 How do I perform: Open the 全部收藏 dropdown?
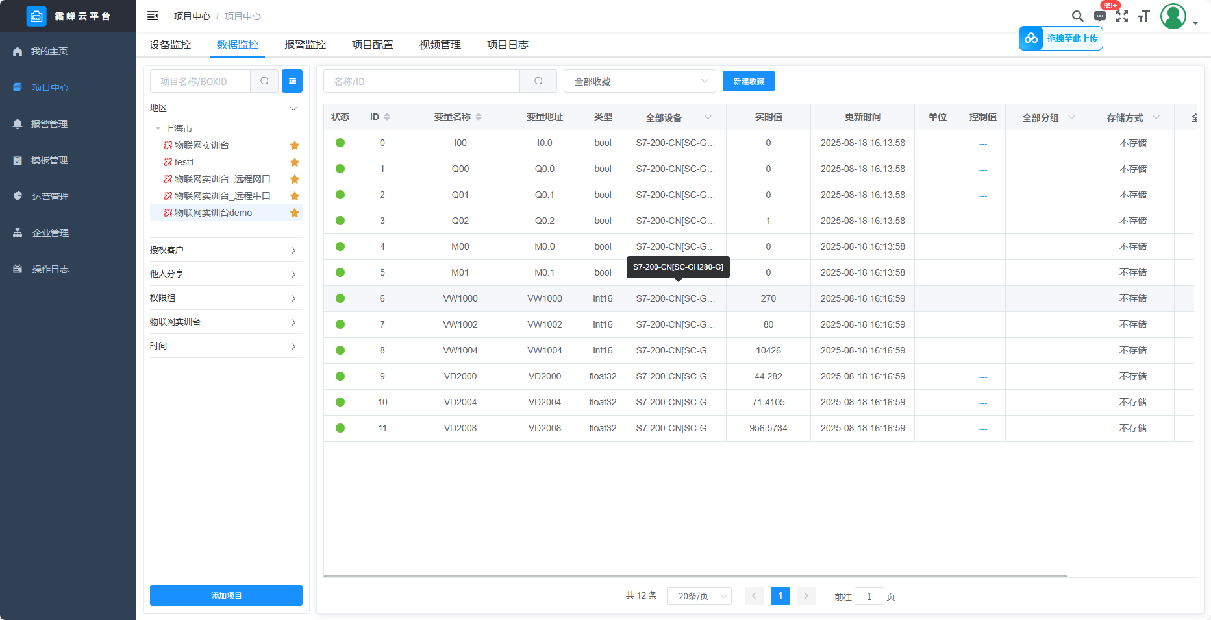(x=640, y=81)
